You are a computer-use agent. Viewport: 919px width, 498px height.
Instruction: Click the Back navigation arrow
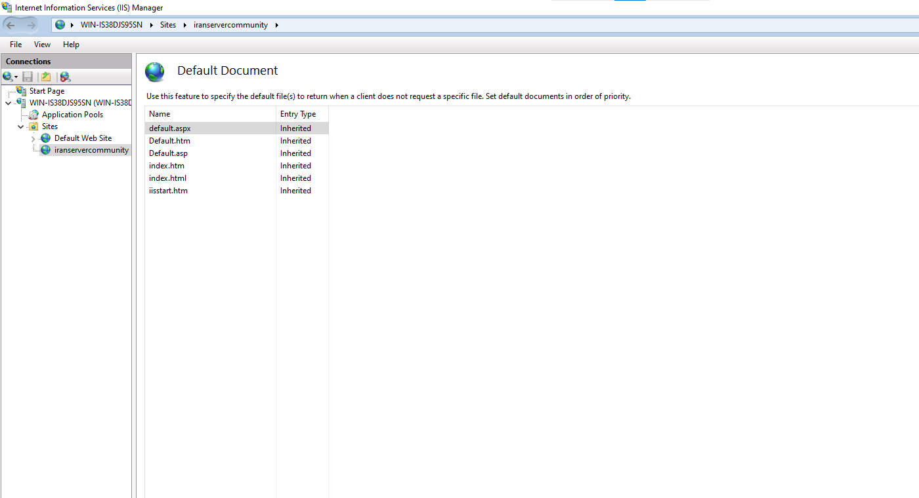(x=11, y=25)
